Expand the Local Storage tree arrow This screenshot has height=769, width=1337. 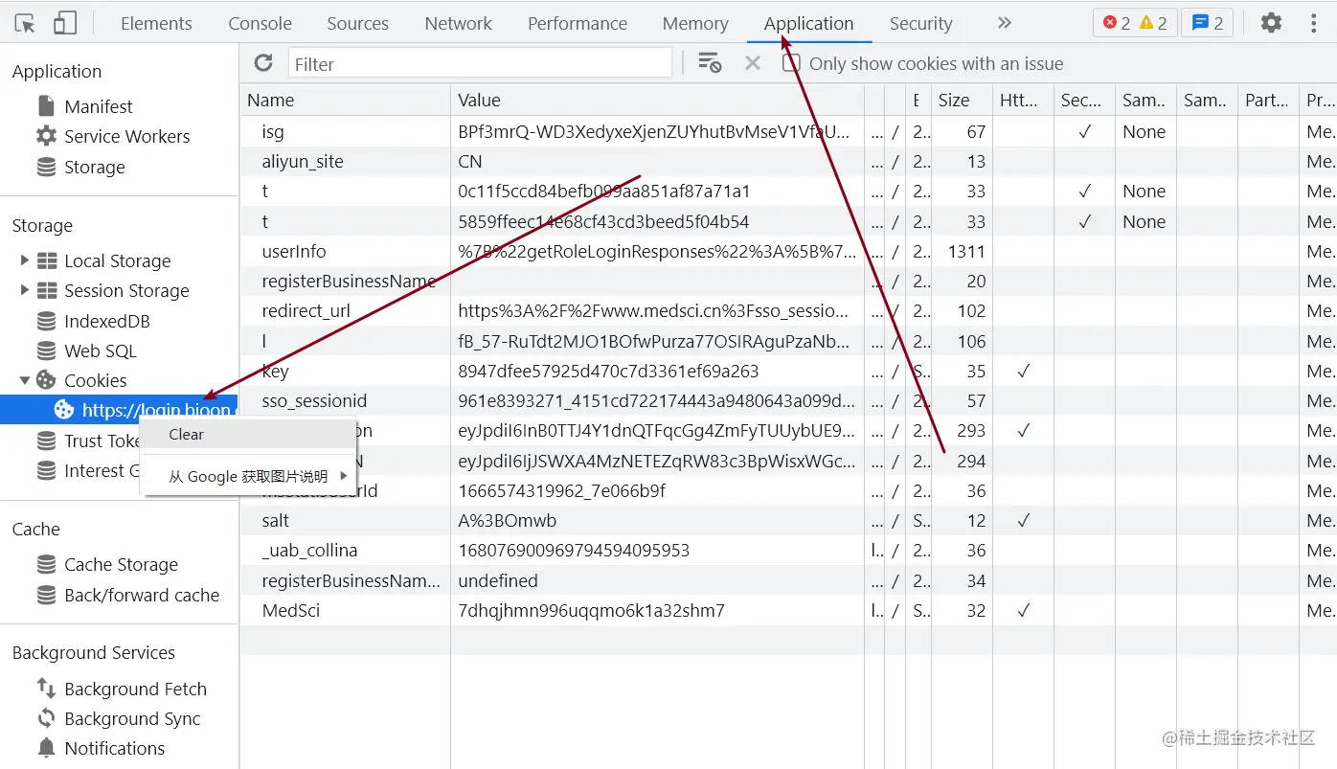click(x=24, y=260)
